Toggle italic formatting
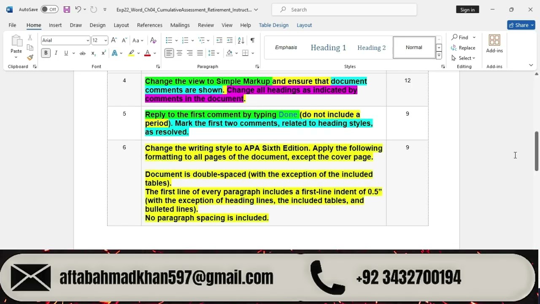The width and height of the screenshot is (540, 304). pos(56,53)
